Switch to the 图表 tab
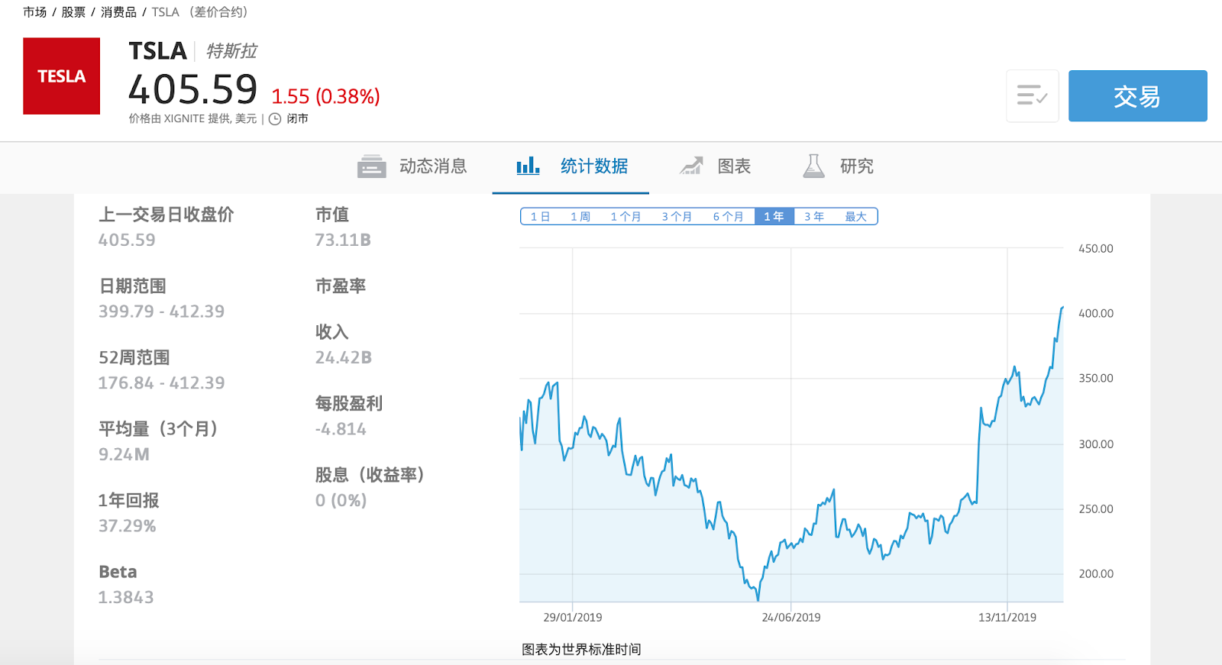The image size is (1222, 665). pos(716,166)
